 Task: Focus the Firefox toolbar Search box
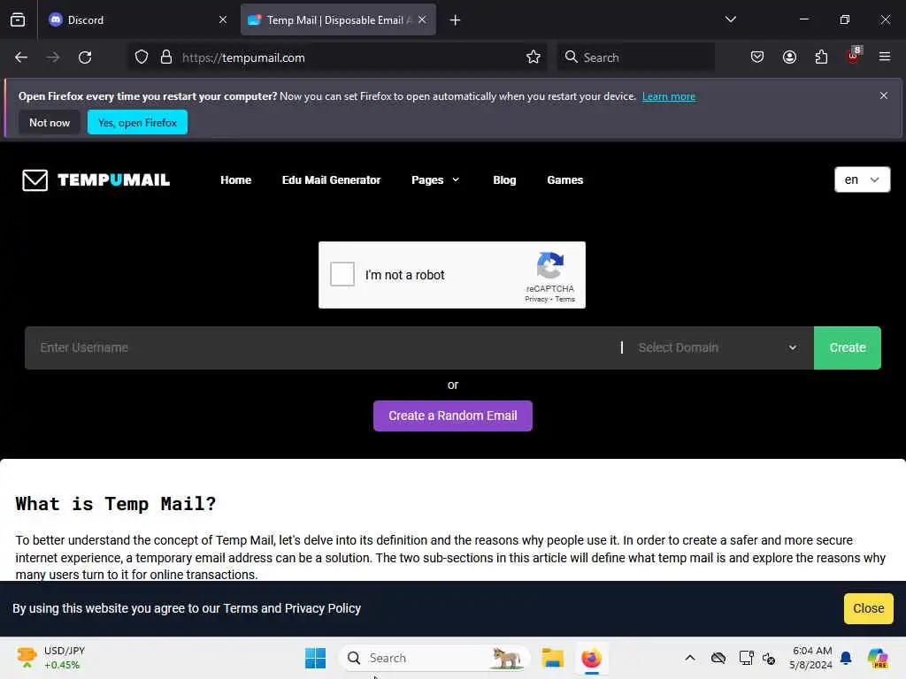(x=635, y=57)
